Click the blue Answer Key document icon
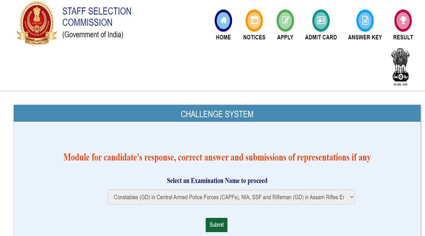Screen dimensions: 425x236 tap(365, 20)
